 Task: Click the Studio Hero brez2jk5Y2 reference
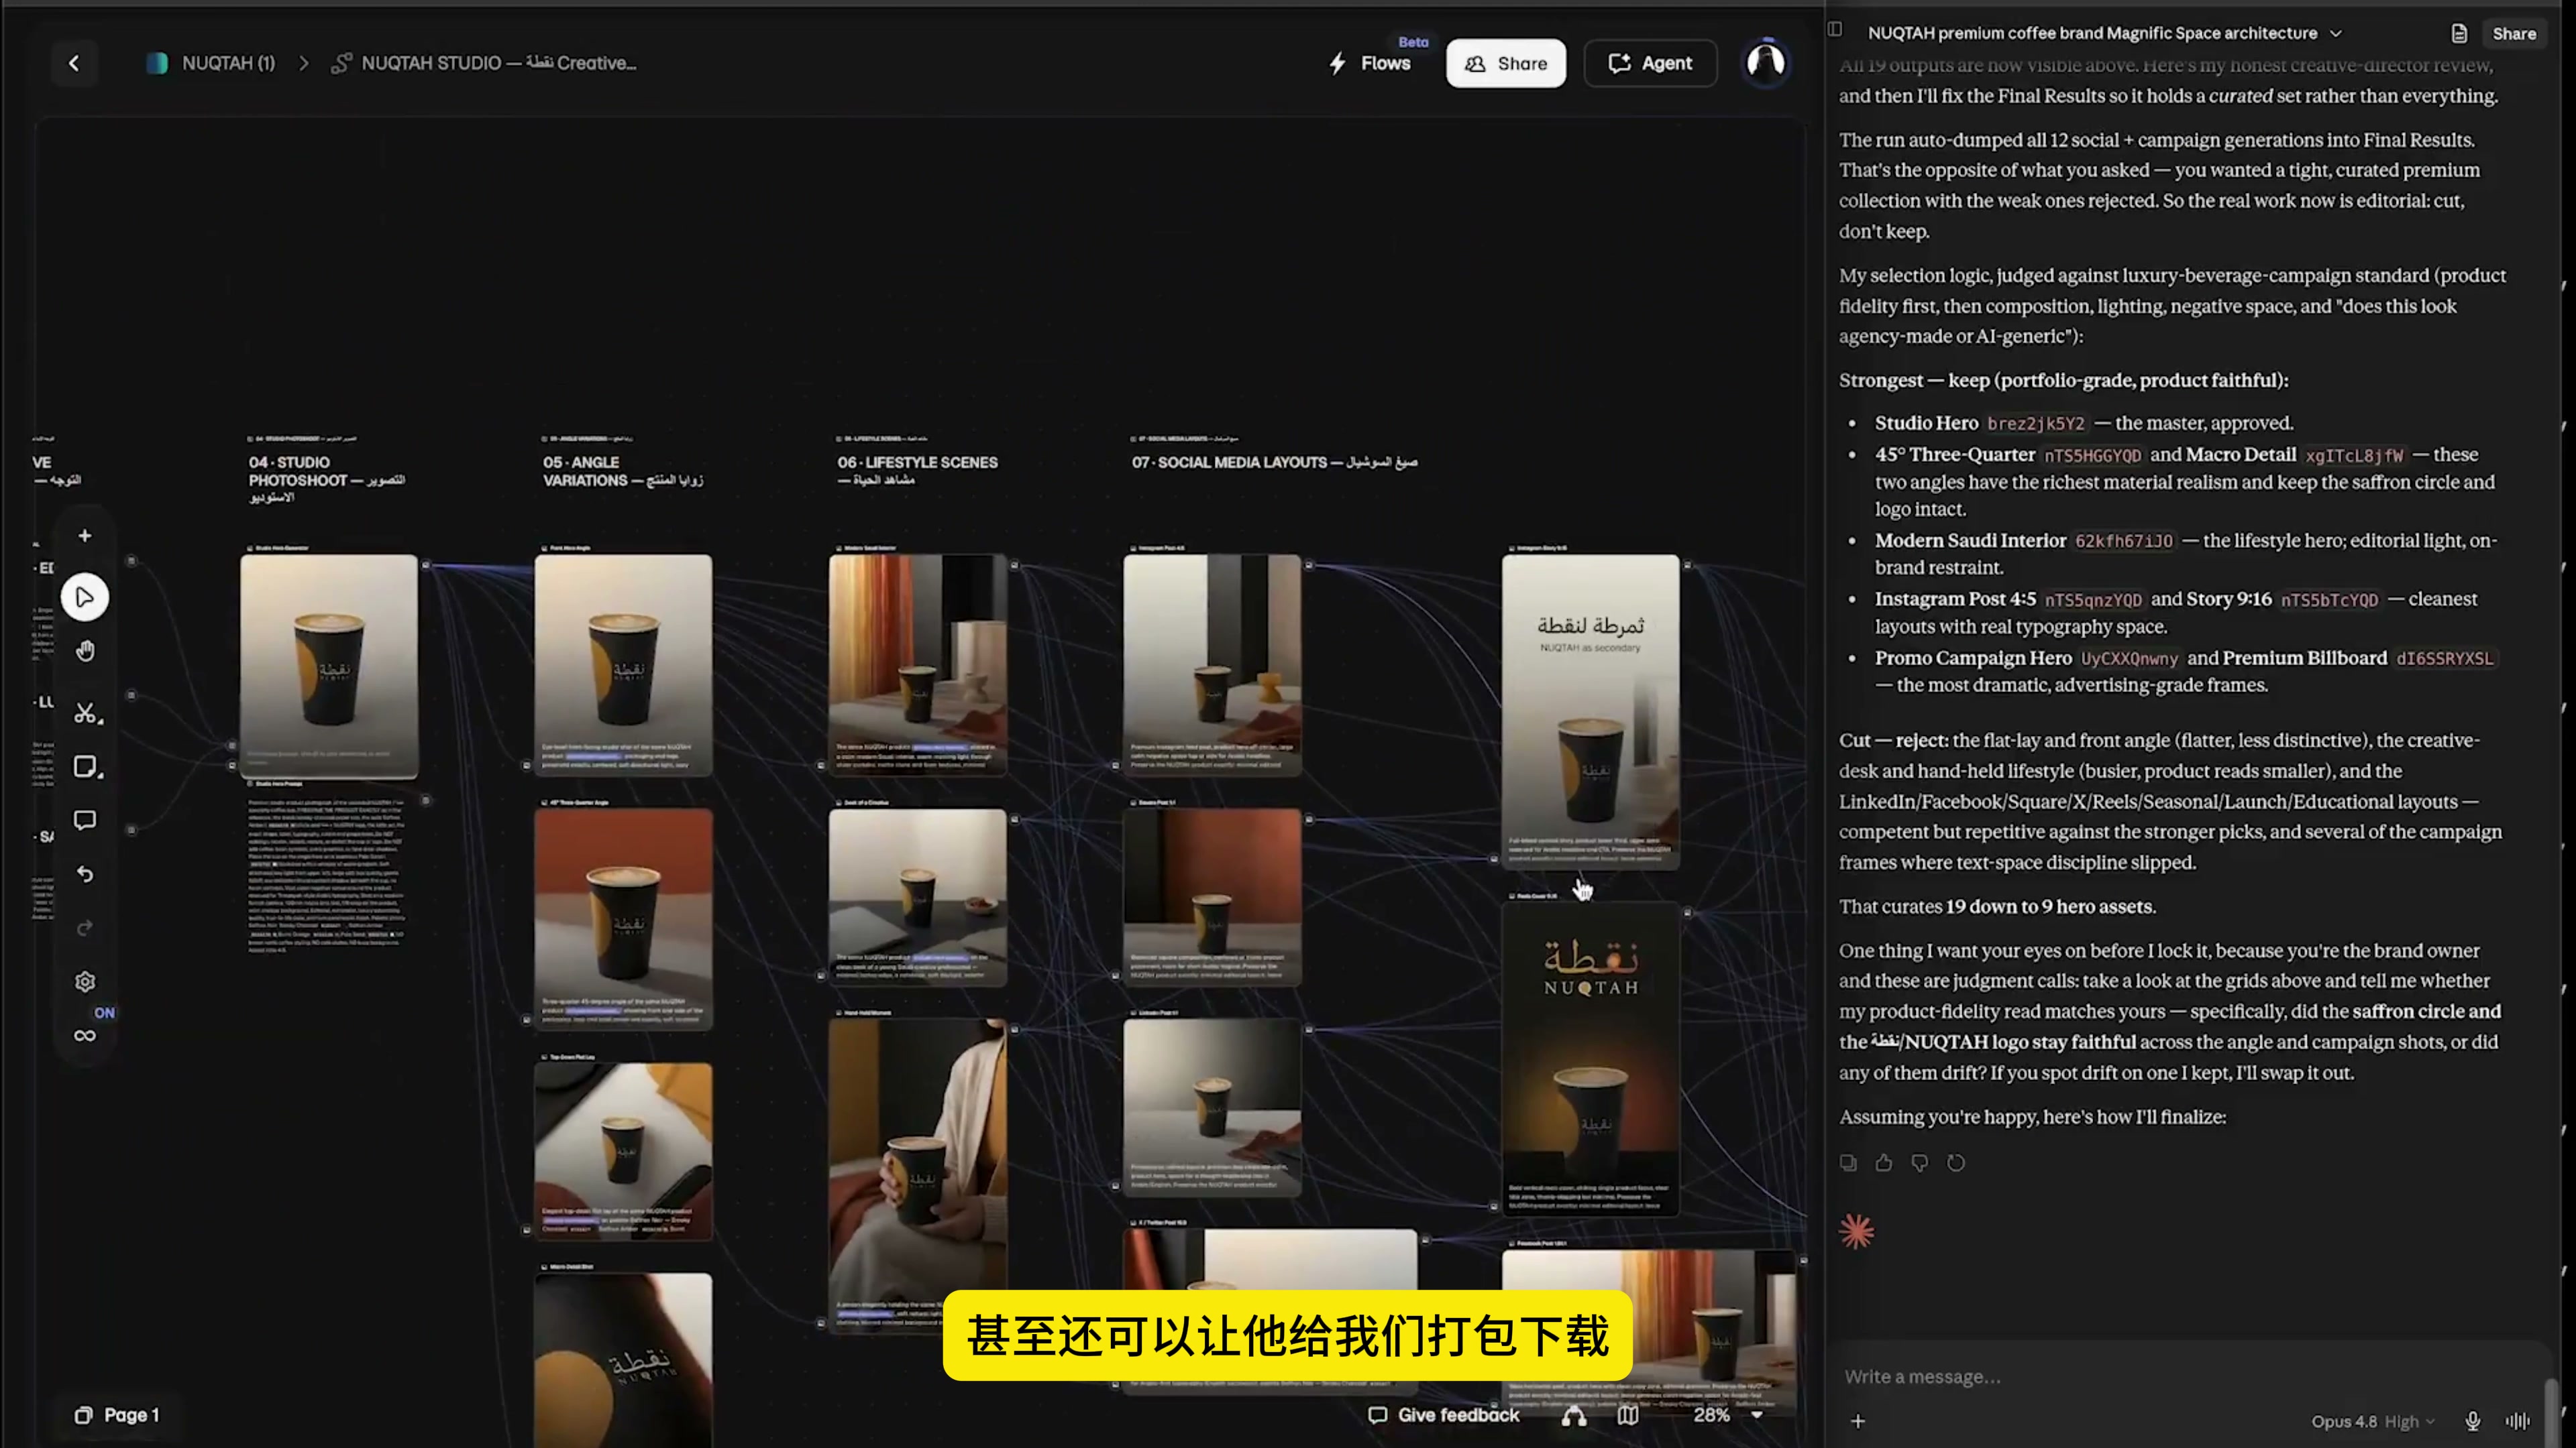(2036, 424)
